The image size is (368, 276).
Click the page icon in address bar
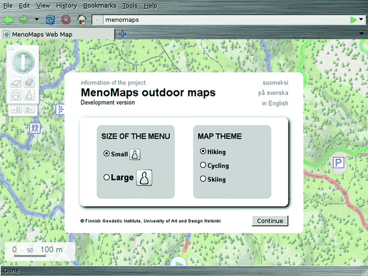click(x=98, y=20)
